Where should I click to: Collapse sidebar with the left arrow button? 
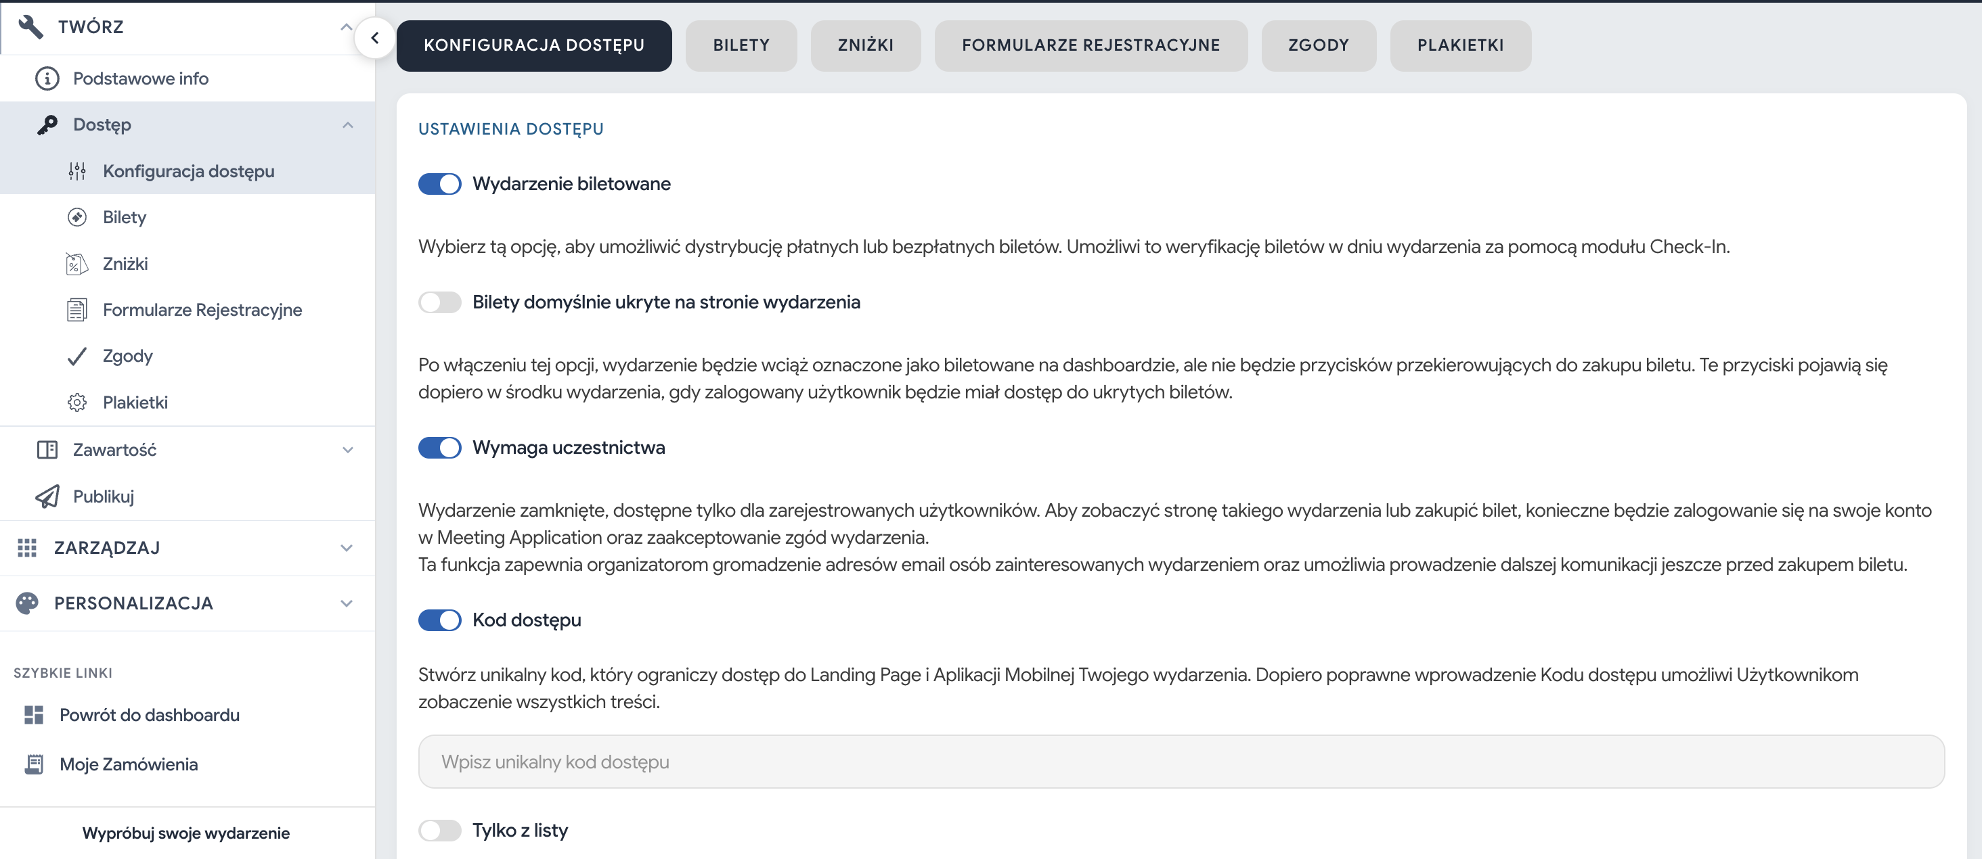point(375,38)
